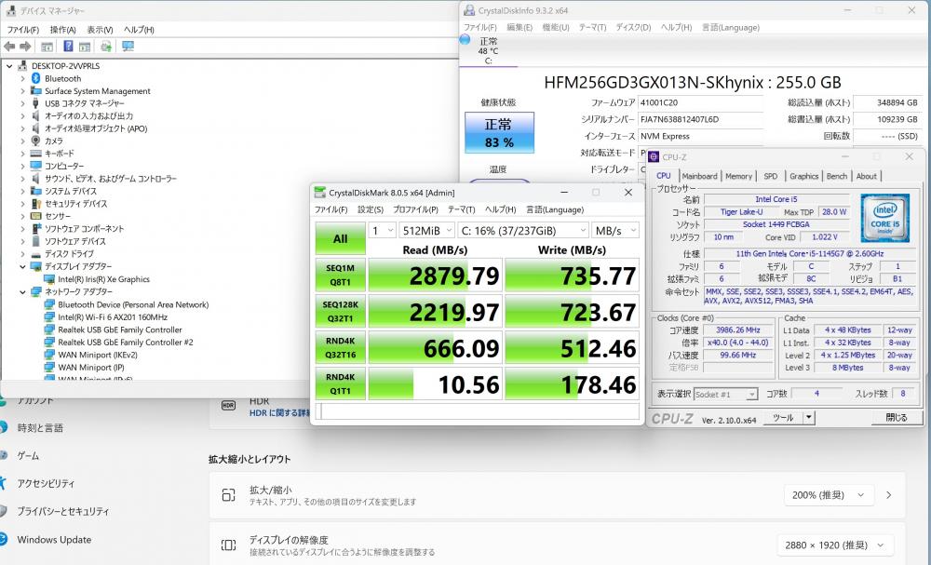Screen dimensions: 931x565
Task: Select the Bluetooth device category
Action: pos(63,78)
